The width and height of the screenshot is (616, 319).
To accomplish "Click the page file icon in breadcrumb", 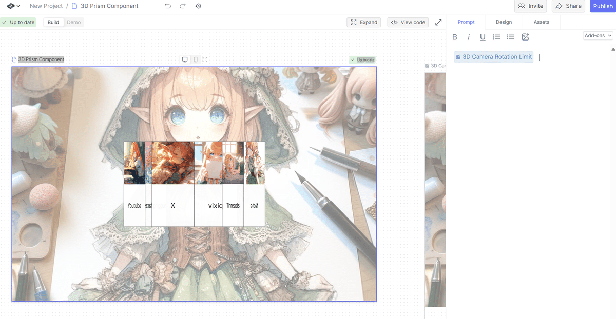I will (x=75, y=6).
